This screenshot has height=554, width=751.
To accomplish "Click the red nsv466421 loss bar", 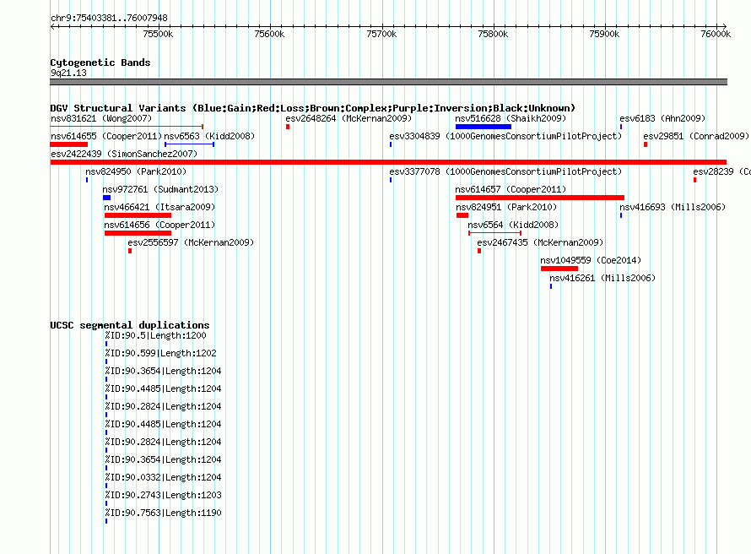I will click(138, 215).
